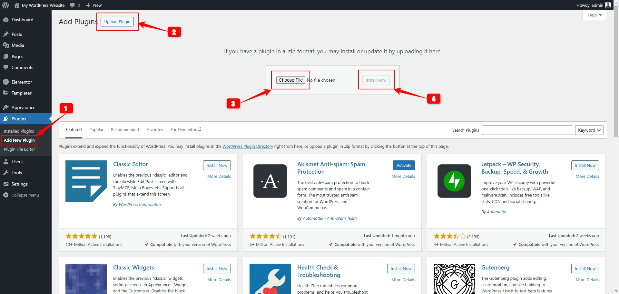619x294 pixels.
Task: Click the Plugins plug icon
Action: pos(6,119)
